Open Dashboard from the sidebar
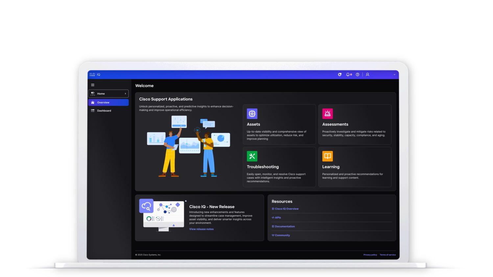Screen dimensions: 493x277 pyautogui.click(x=104, y=111)
